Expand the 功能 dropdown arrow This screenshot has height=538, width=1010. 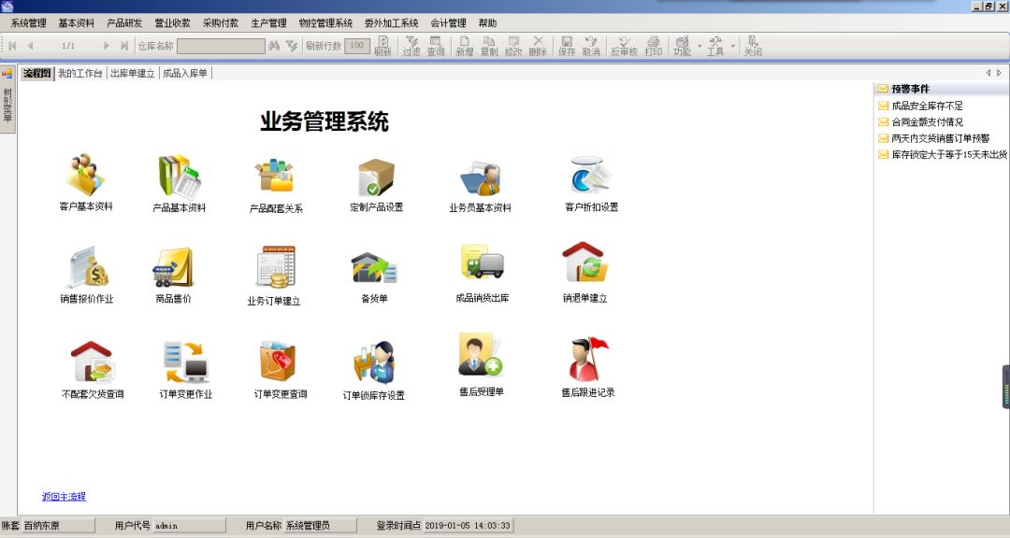700,47
